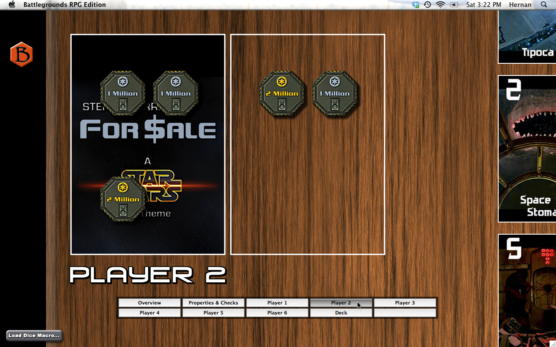Switch to the Overview view
Viewport: 556px width, 347px height.
149,303
